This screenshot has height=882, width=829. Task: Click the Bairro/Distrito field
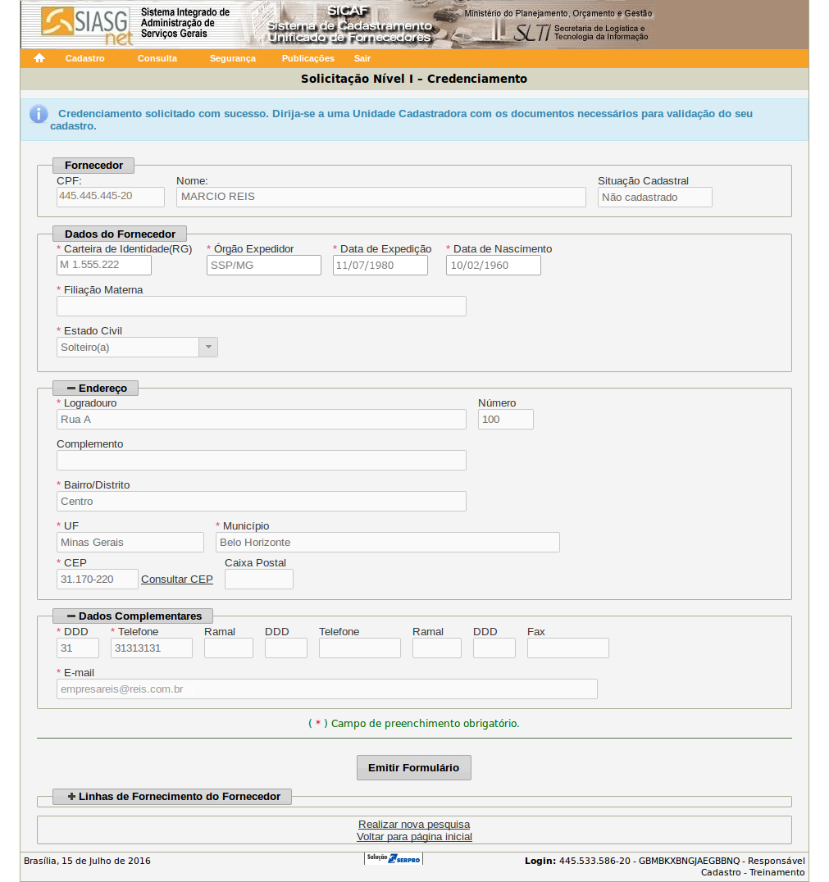coord(261,501)
